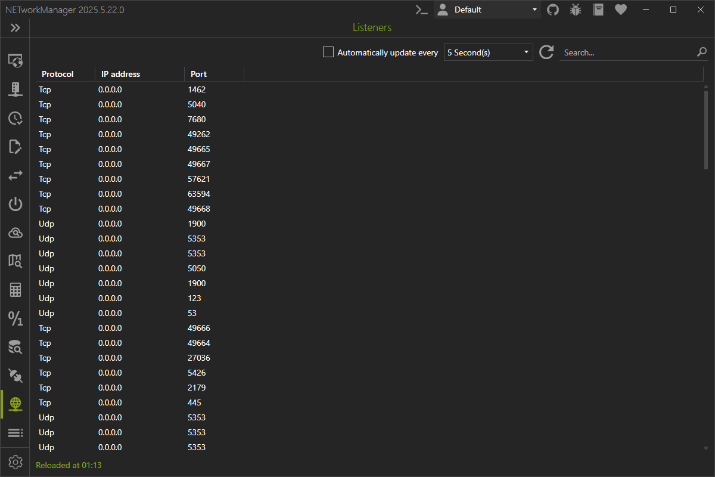Open the Wake on LAN power icon
The image size is (715, 477).
click(15, 204)
